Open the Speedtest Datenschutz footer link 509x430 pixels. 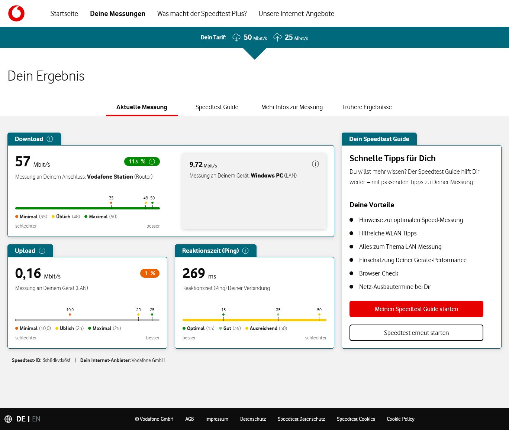point(301,419)
